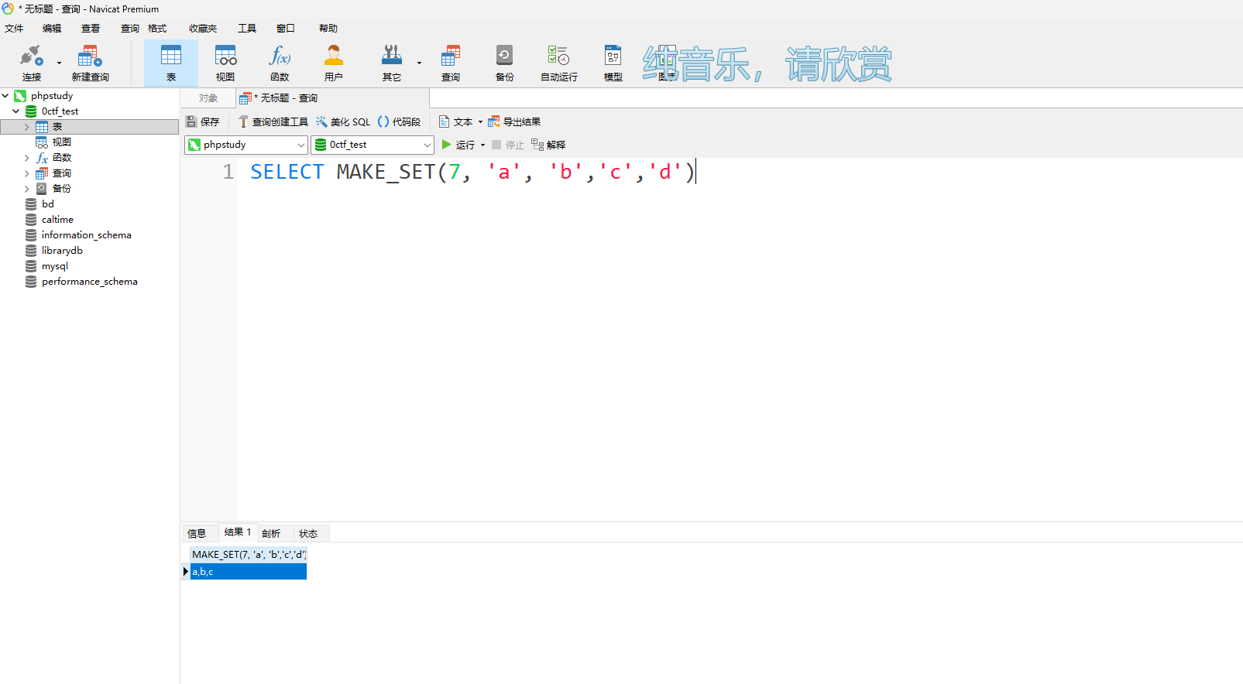Screen dimensions: 1243x684
Task: Collapse the 0ctf_test database tree node
Action: coord(15,111)
